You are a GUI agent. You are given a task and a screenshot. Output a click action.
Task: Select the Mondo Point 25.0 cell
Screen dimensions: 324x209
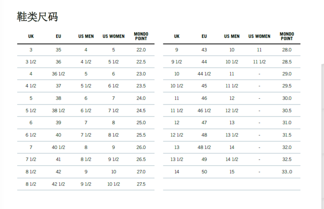coord(141,122)
